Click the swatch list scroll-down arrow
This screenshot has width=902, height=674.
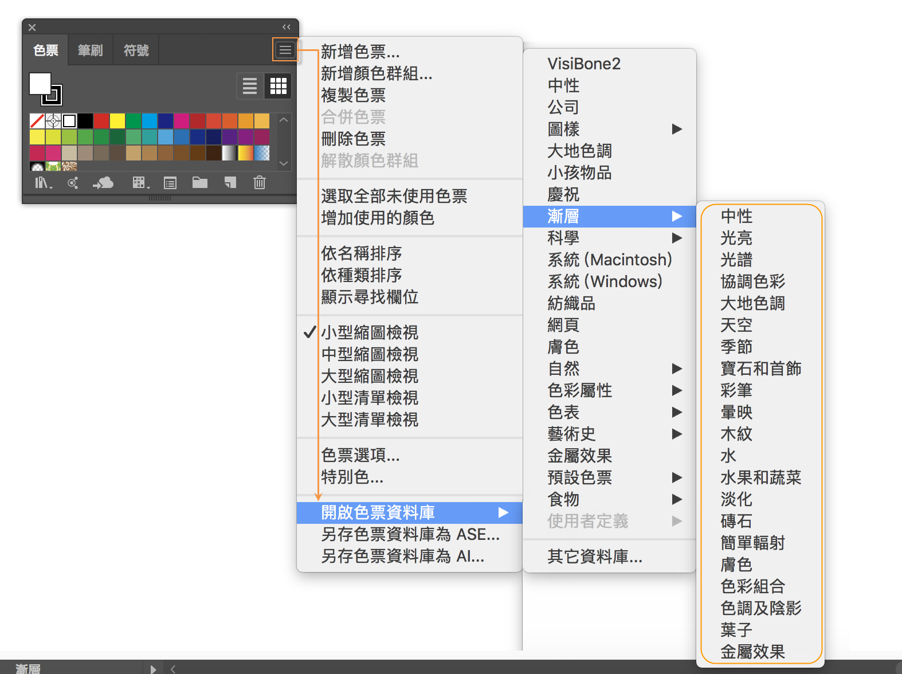pos(284,163)
